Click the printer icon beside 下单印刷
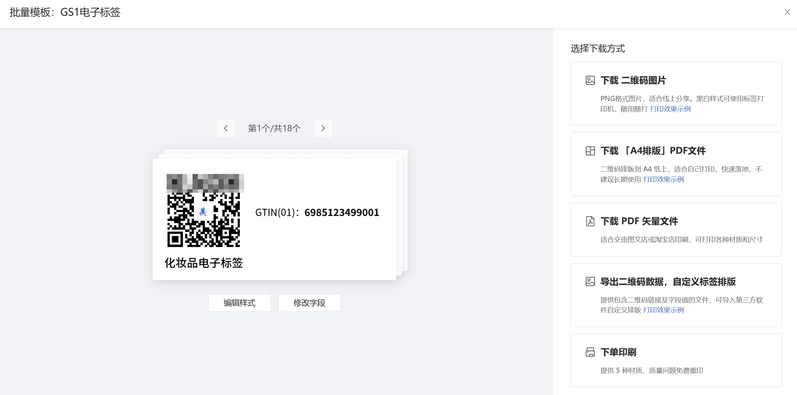 pos(590,352)
